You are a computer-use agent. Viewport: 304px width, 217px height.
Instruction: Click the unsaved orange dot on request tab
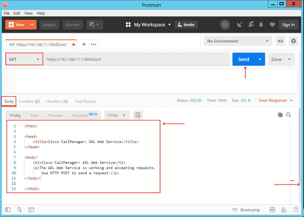click(x=74, y=44)
